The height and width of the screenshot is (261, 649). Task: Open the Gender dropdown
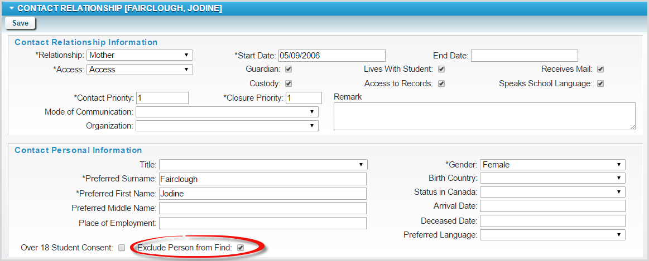(552, 165)
